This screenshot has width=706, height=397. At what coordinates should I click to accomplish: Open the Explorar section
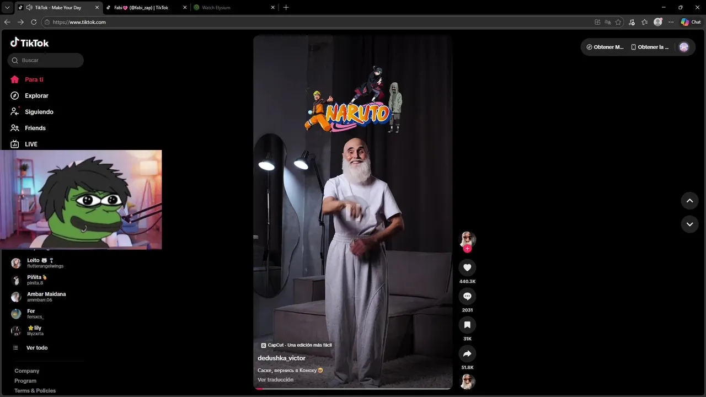[x=29, y=95]
